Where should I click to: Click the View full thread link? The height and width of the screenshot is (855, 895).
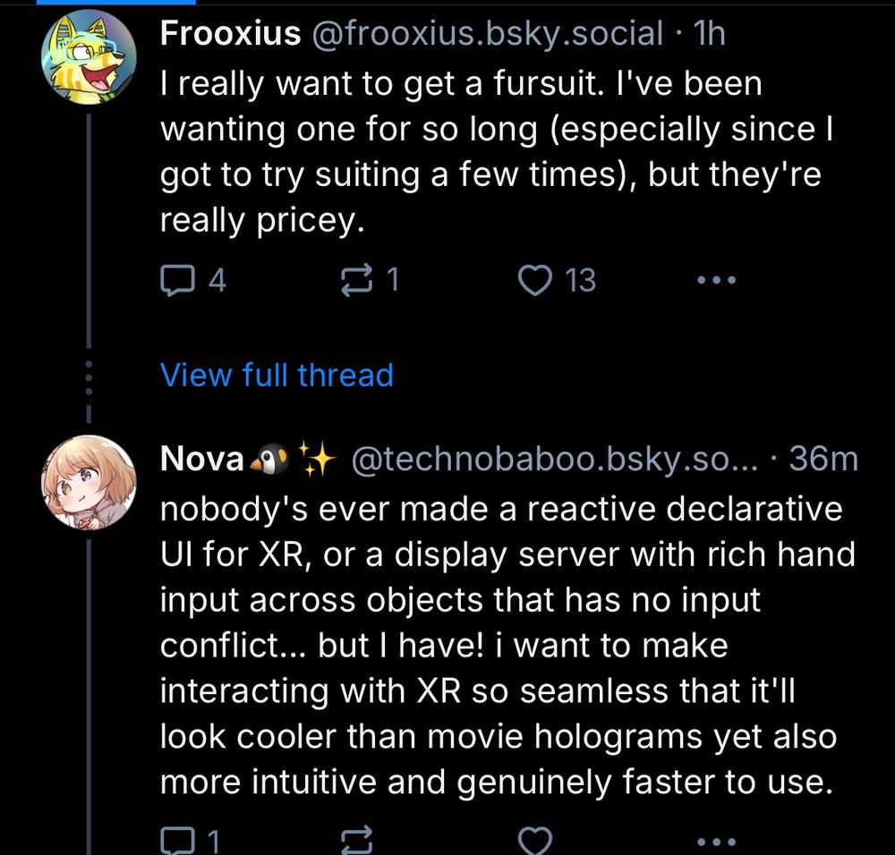click(276, 375)
